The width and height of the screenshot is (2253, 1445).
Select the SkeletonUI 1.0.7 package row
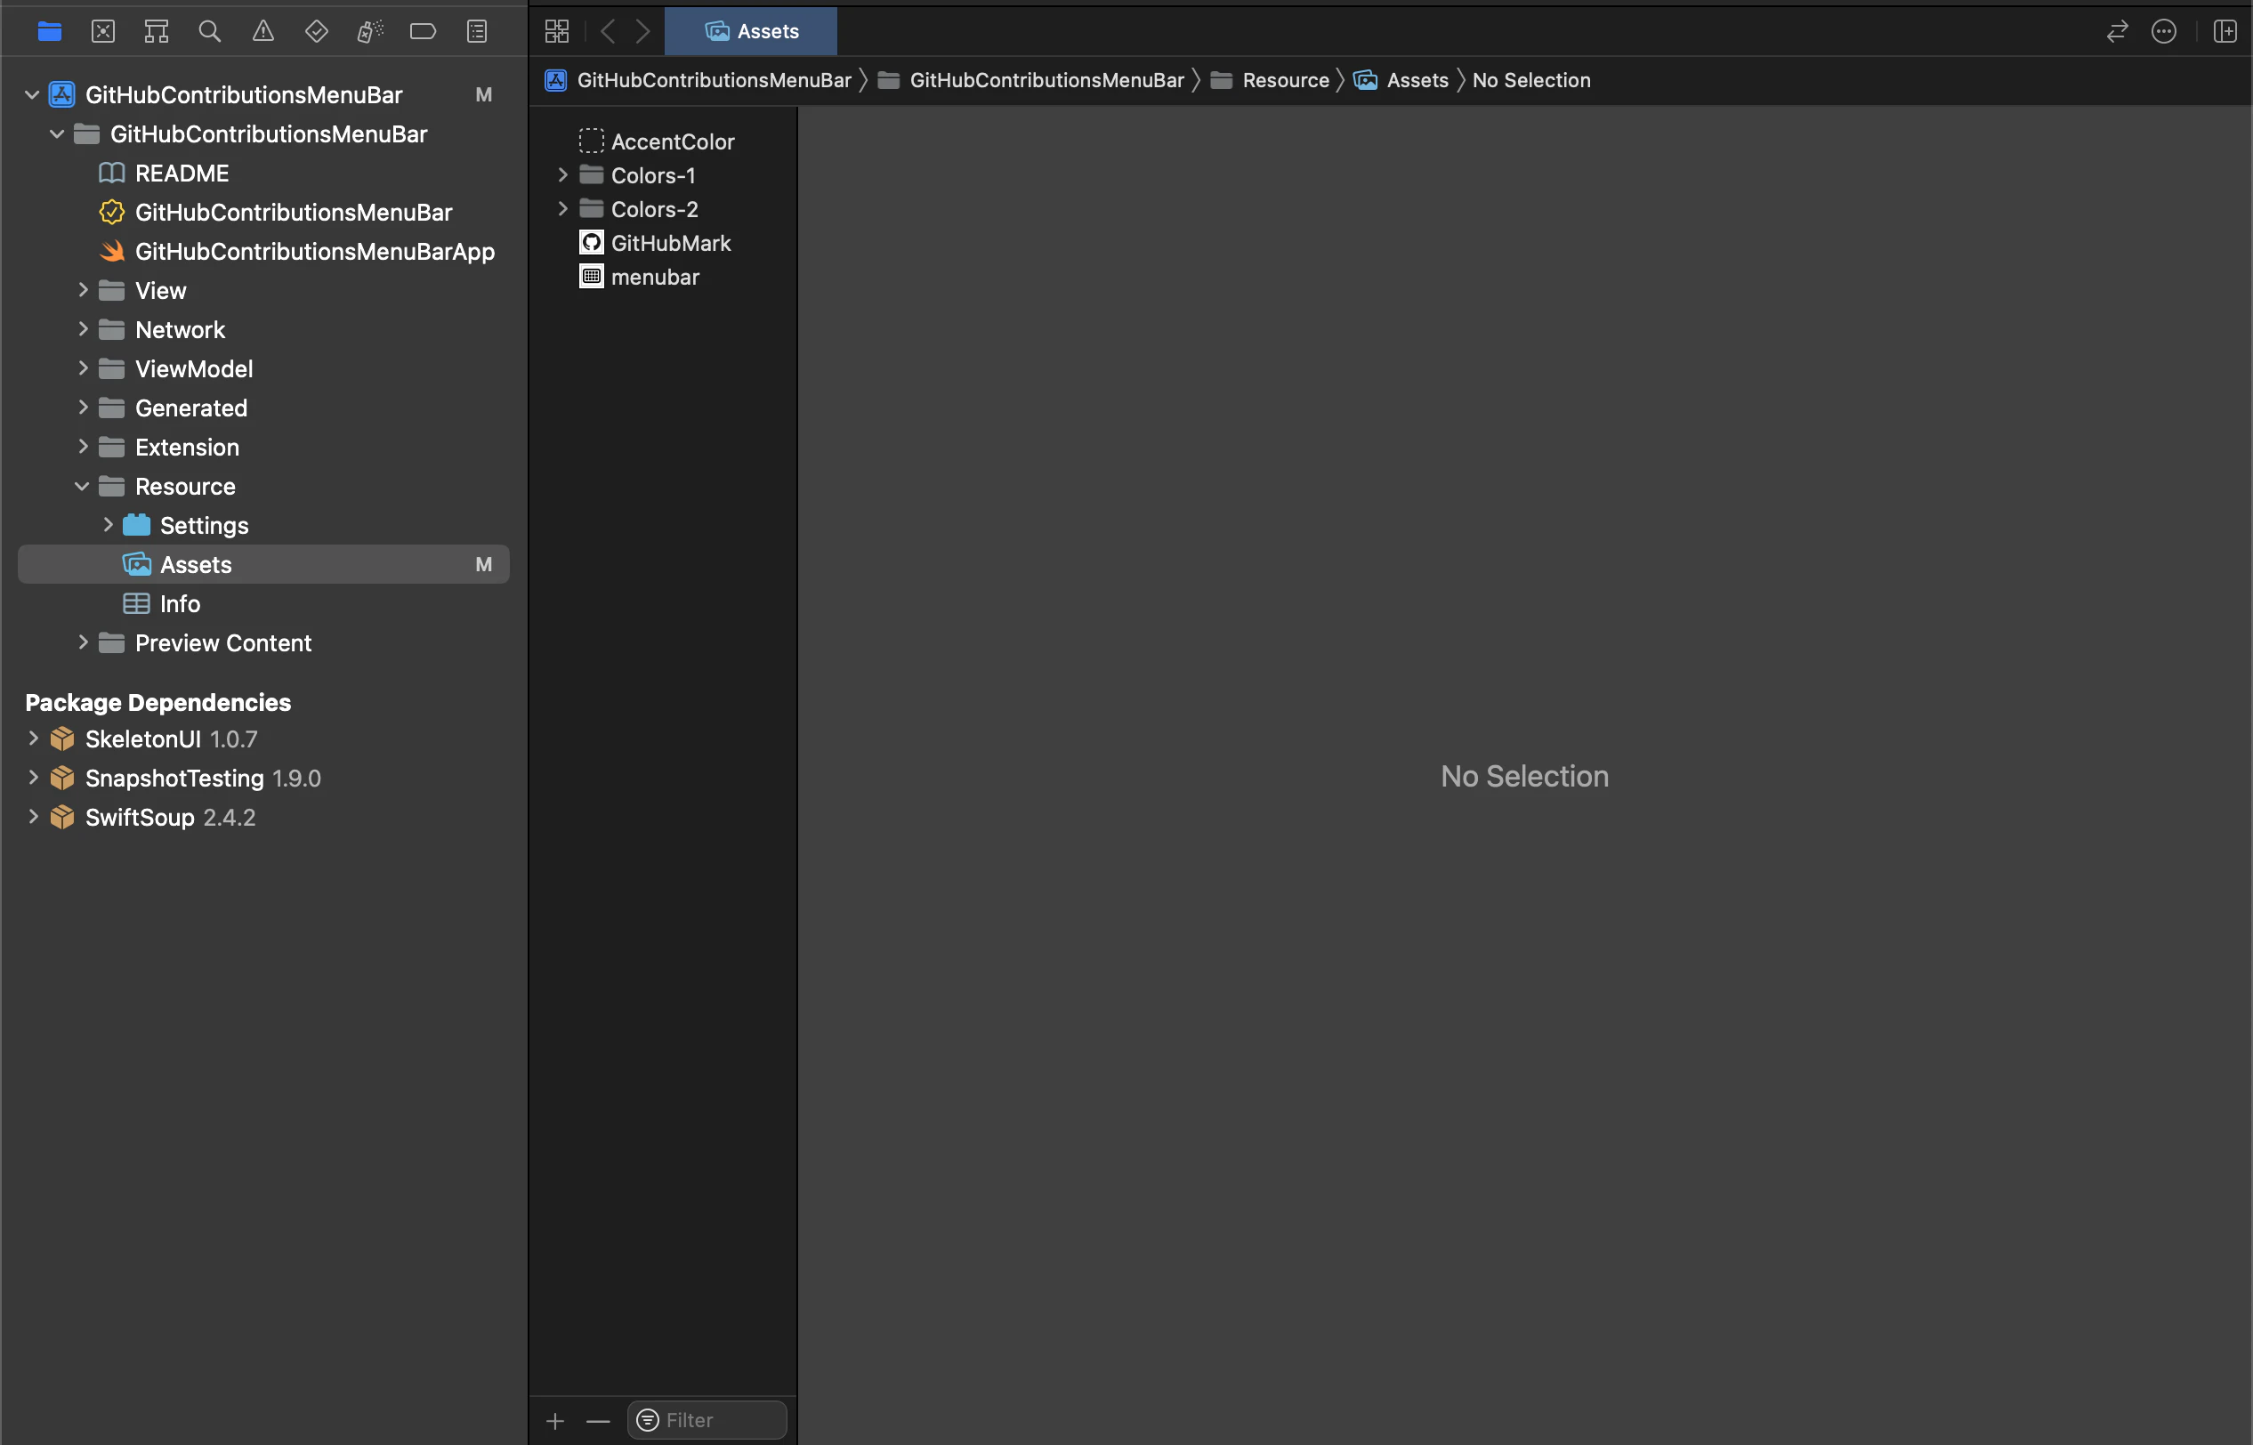coord(263,739)
